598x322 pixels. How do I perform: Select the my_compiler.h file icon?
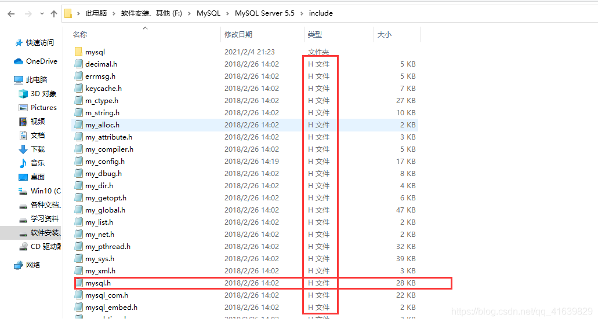click(x=78, y=149)
